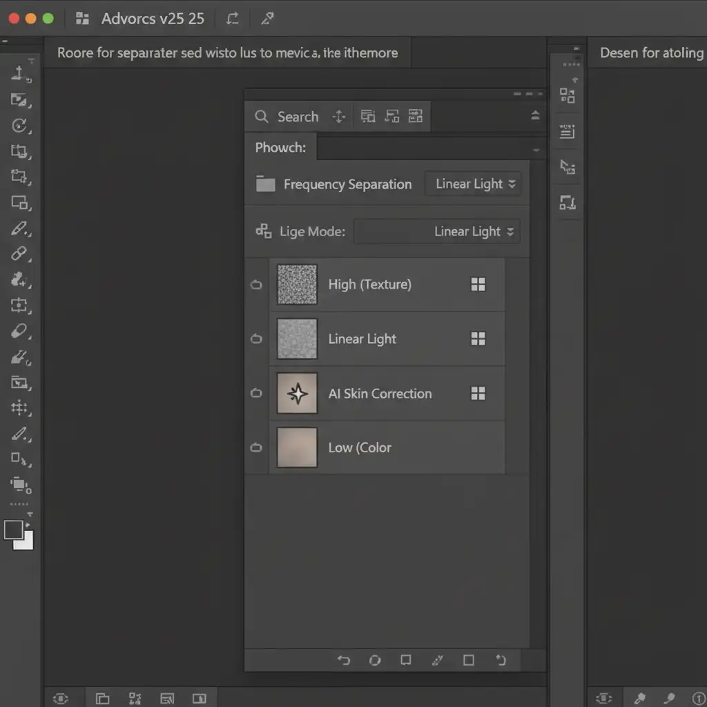Click the lasso rotate tool icon
707x707 pixels.
point(19,125)
